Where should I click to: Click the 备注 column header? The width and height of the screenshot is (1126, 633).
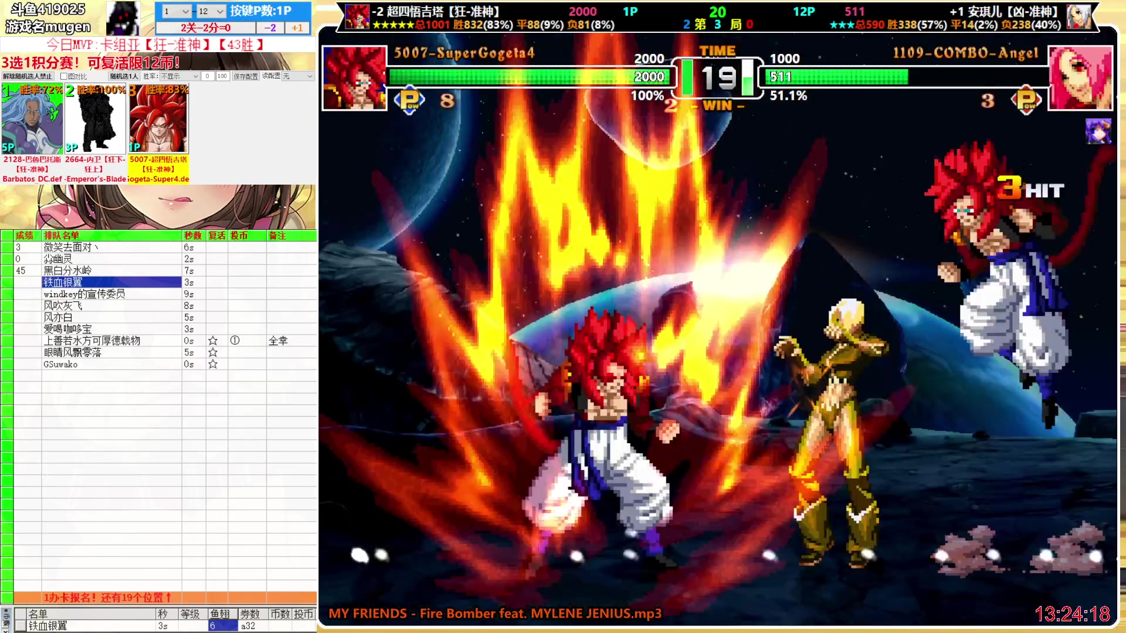tap(291, 236)
